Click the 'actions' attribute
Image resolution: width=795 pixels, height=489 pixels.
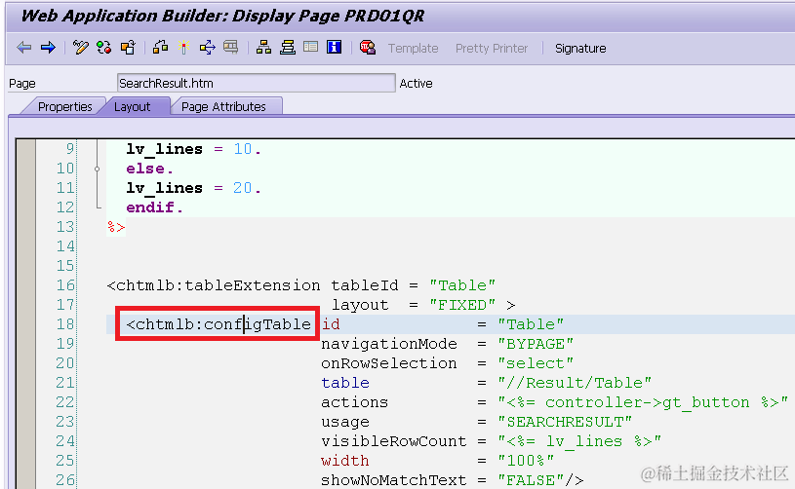click(354, 402)
